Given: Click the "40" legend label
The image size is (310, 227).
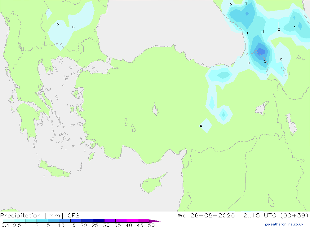Looking at the screenshot, I should pos(129,225).
